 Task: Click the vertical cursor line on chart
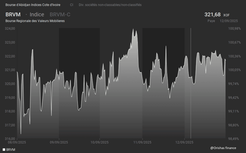click(x=191, y=83)
